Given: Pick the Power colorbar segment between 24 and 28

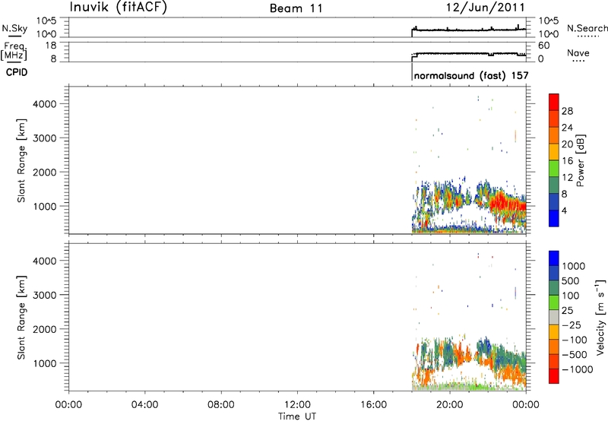Looking at the screenshot, I should [554, 119].
